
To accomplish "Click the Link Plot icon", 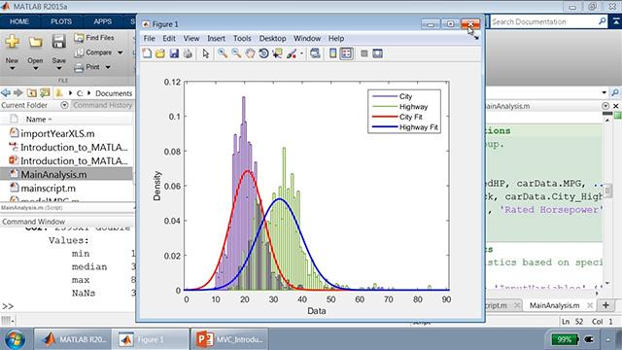I will point(315,53).
